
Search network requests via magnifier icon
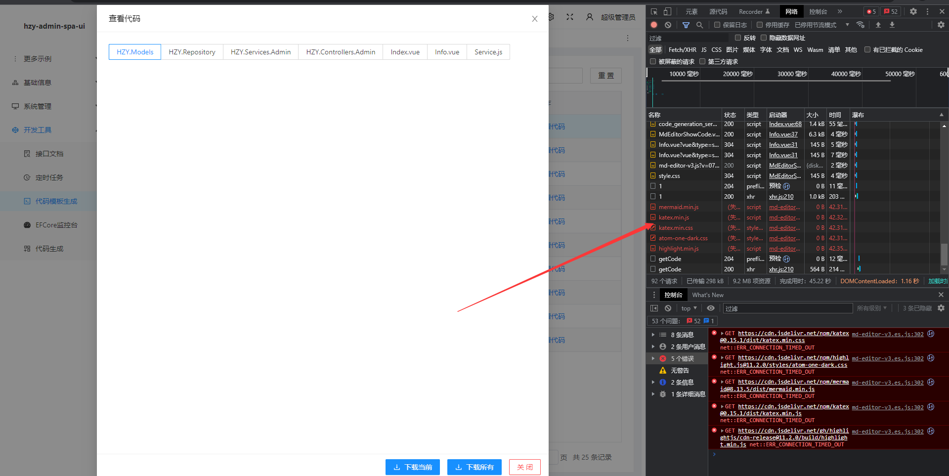click(699, 25)
